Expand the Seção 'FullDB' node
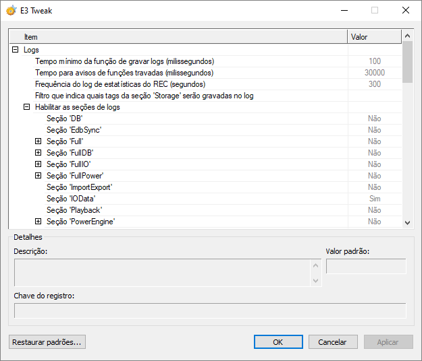Viewport: 422px width, 361px height. 38,153
